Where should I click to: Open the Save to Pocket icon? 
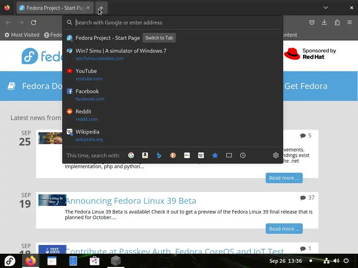pos(312,22)
